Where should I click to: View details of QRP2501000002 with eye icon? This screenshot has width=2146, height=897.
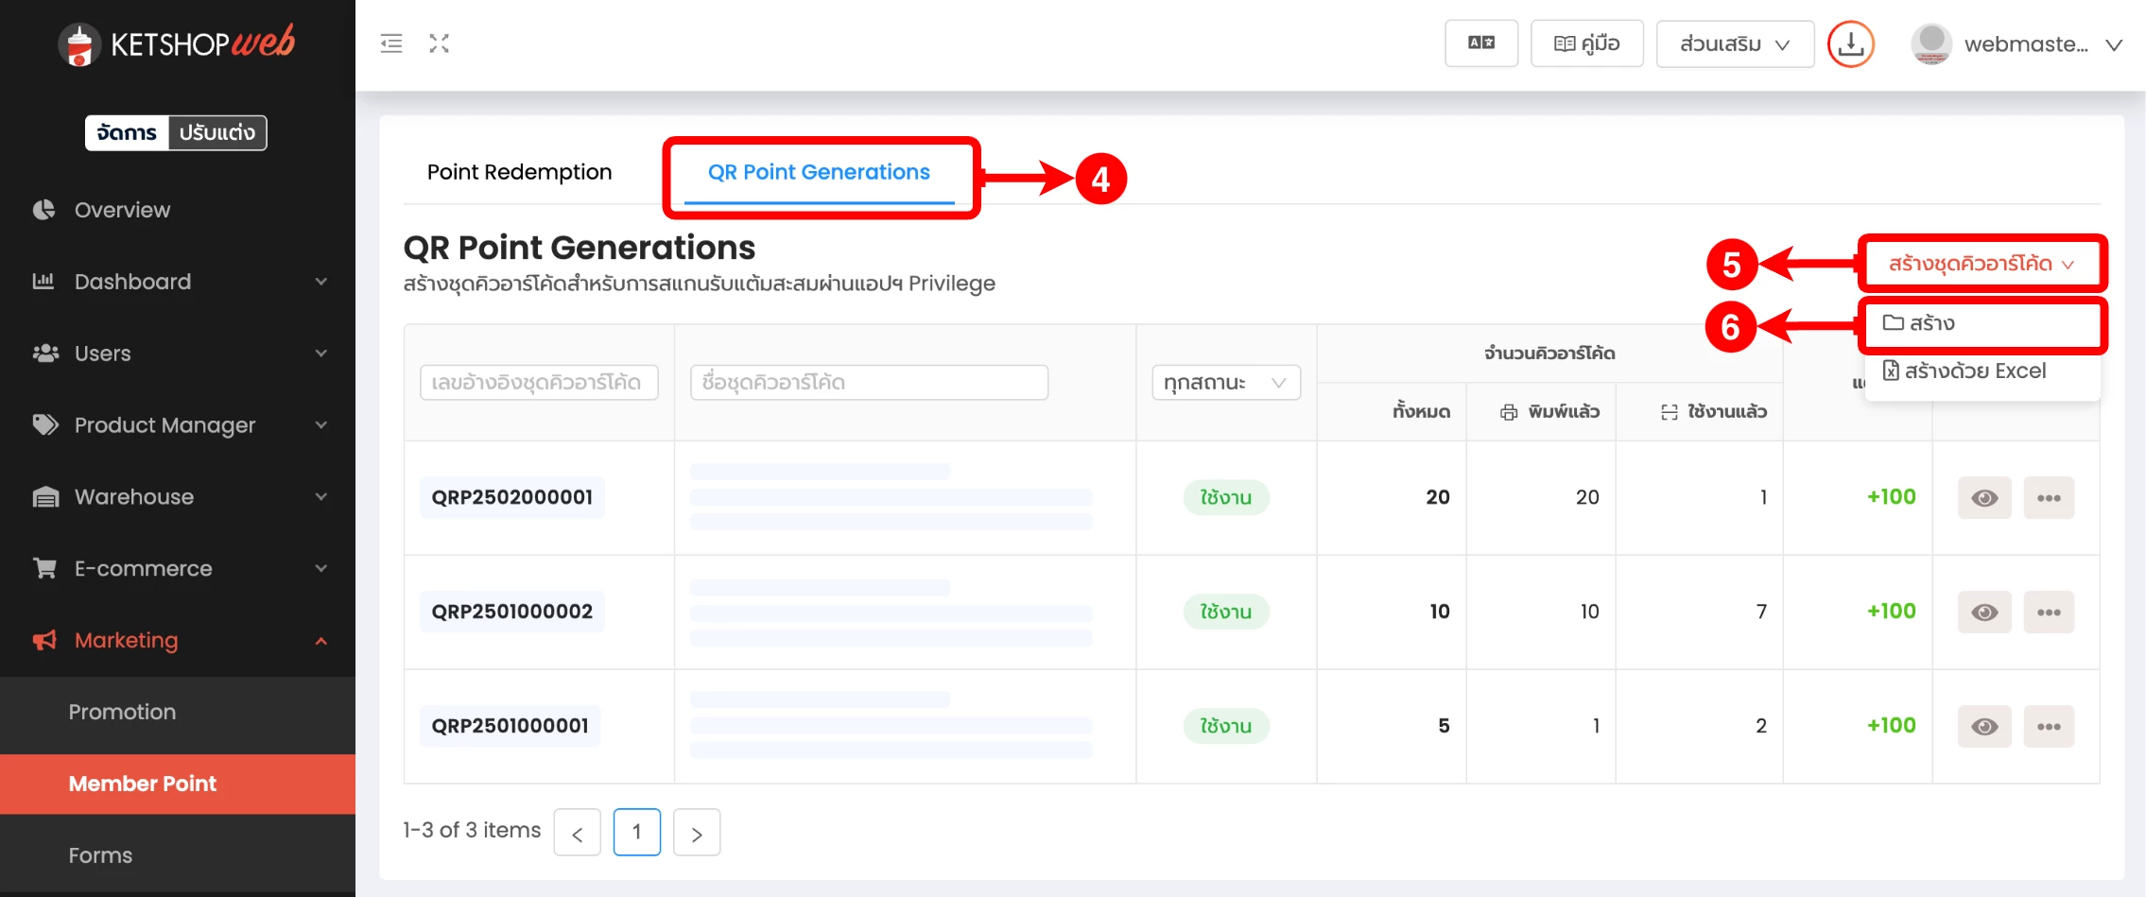pyautogui.click(x=1984, y=612)
